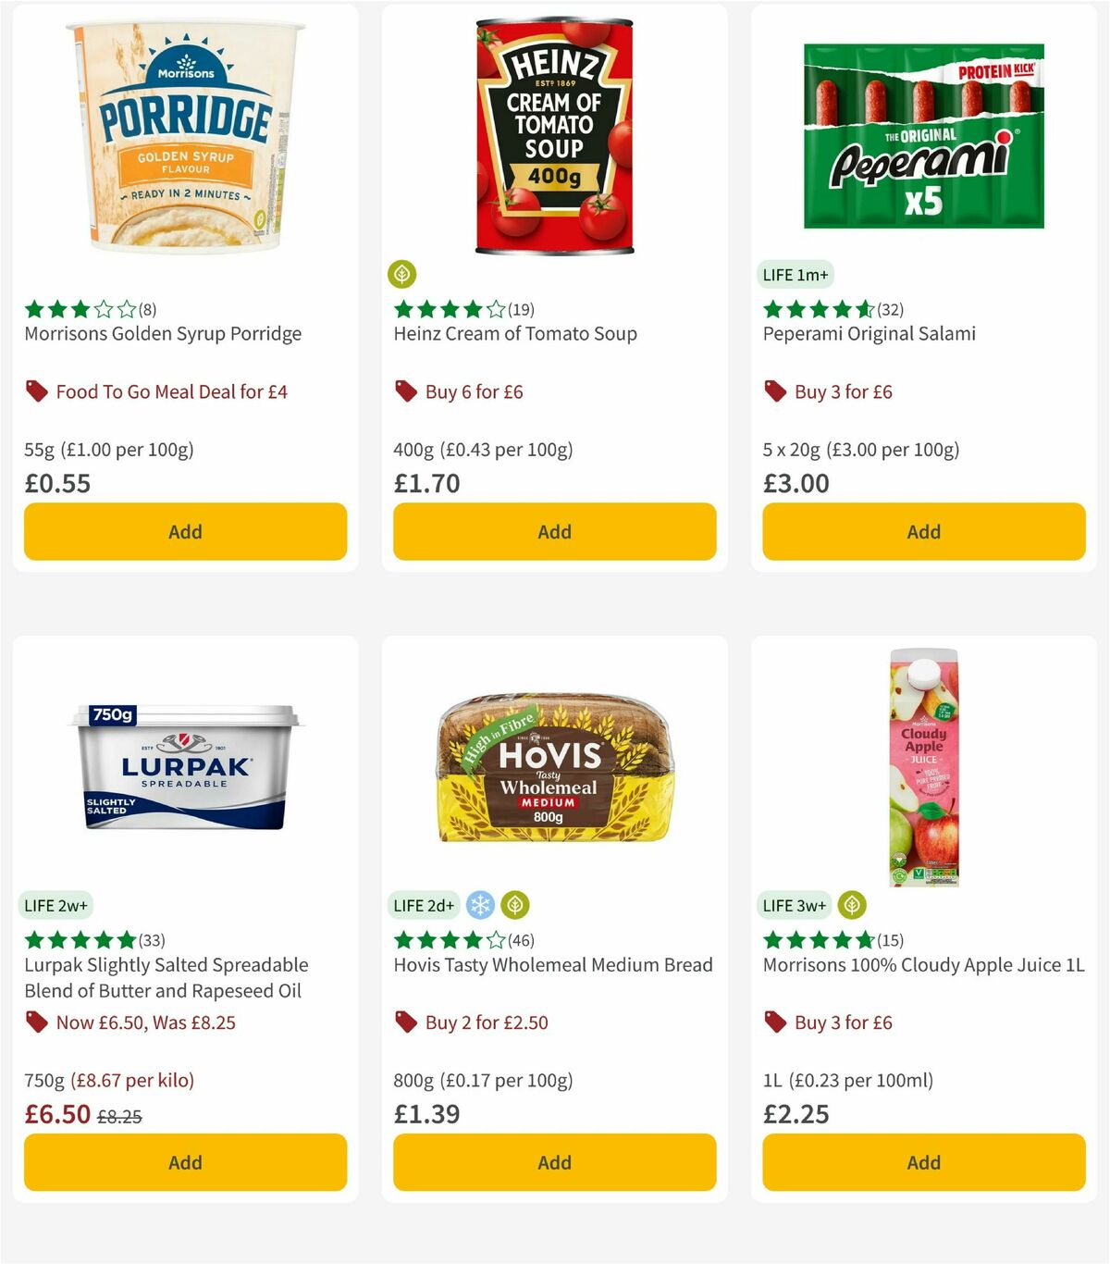
Task: Click the offer tag icon on Lurpak price drop
Action: point(35,1022)
